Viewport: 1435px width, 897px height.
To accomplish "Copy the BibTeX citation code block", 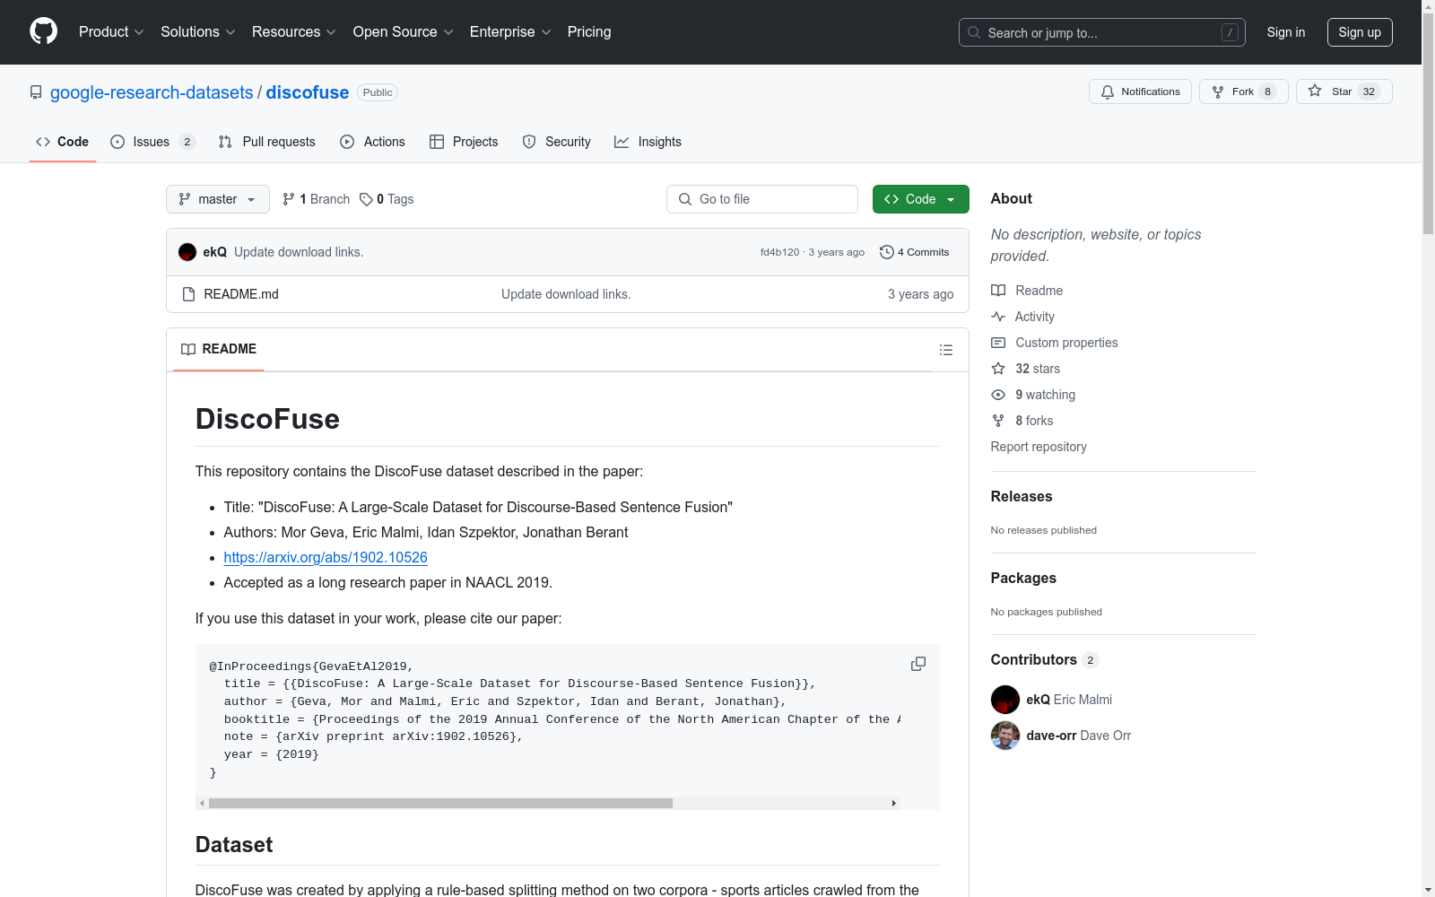I will pyautogui.click(x=918, y=664).
